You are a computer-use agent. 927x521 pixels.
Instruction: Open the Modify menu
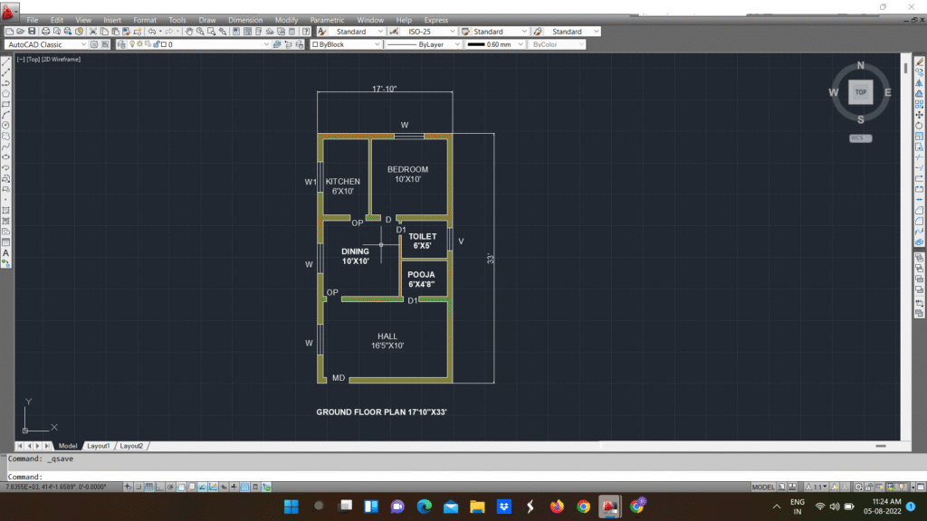point(286,20)
